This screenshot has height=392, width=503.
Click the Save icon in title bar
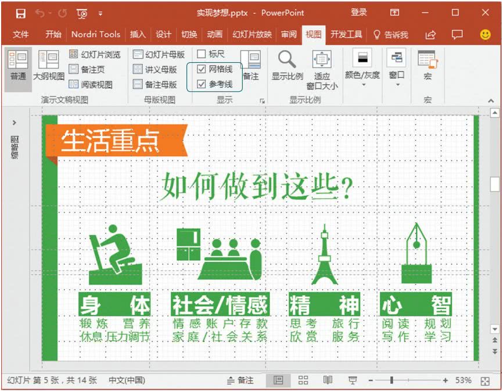[x=20, y=13]
